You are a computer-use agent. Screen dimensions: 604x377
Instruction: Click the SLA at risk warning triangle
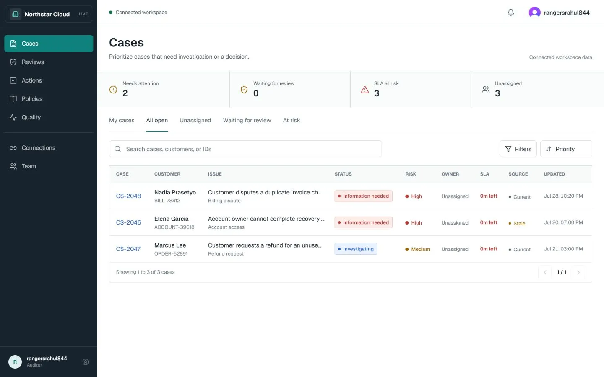pyautogui.click(x=365, y=90)
